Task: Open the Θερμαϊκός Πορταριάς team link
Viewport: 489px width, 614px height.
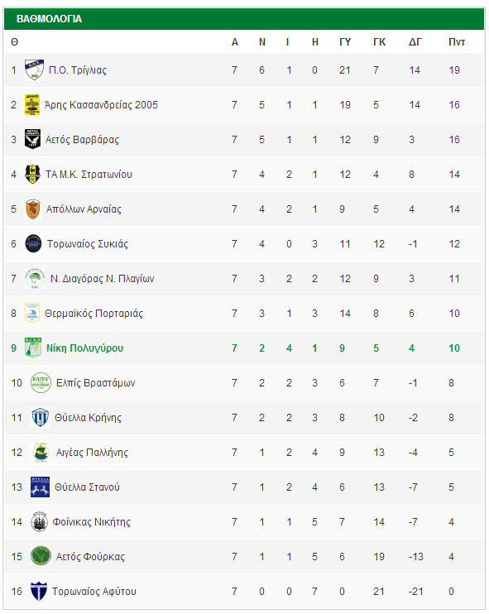Action: [94, 314]
